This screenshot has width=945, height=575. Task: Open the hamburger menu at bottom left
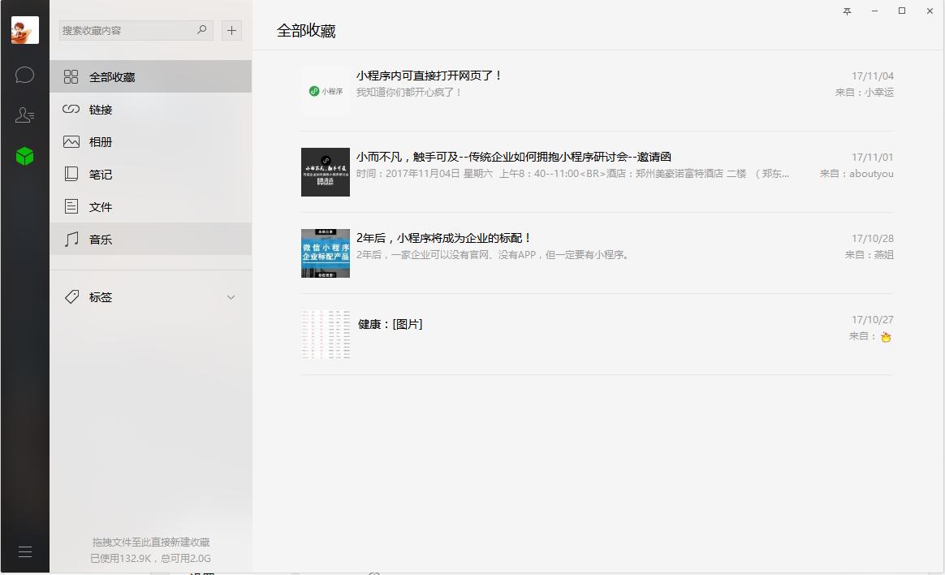coord(24,551)
